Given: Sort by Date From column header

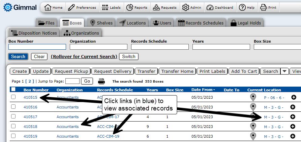Looking at the screenshot, I should [202, 90].
